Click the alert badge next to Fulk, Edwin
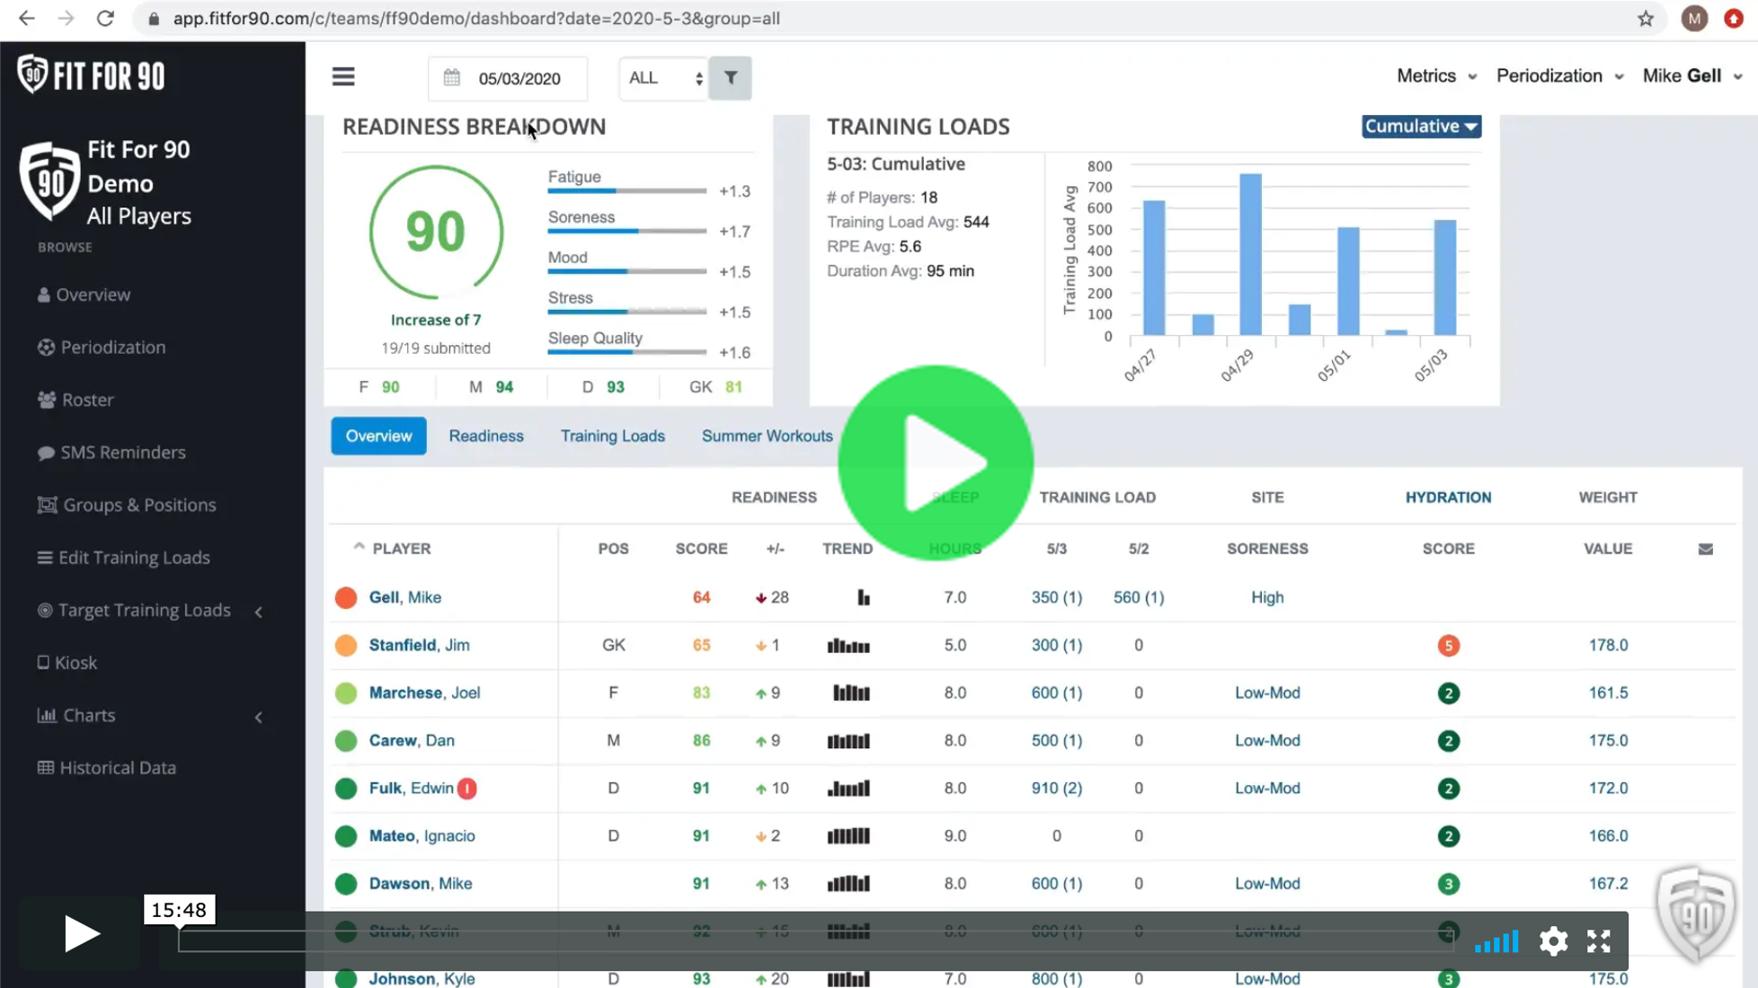1758x988 pixels. pyautogui.click(x=466, y=789)
